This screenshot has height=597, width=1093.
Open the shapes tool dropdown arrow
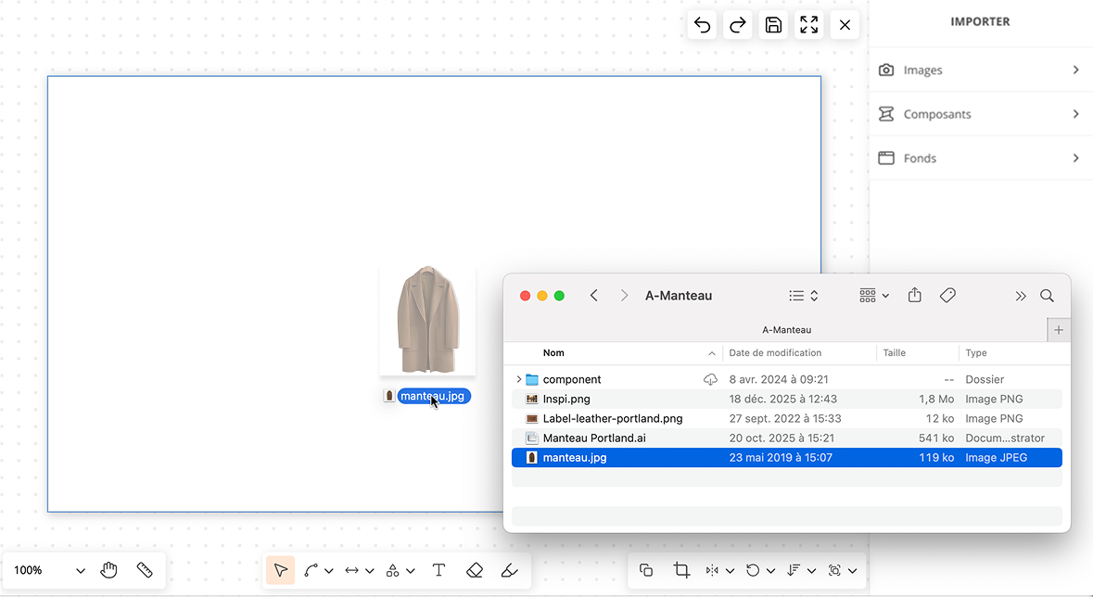pos(411,571)
